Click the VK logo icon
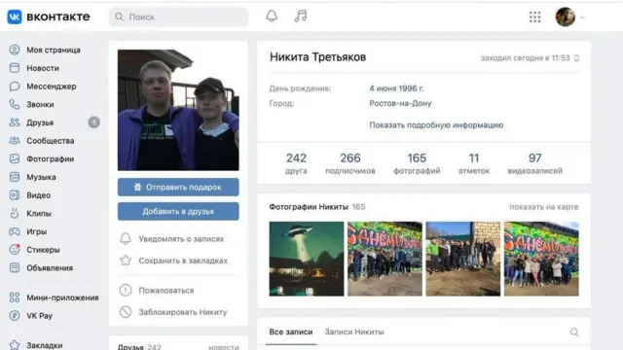The height and width of the screenshot is (350, 623). 15,17
